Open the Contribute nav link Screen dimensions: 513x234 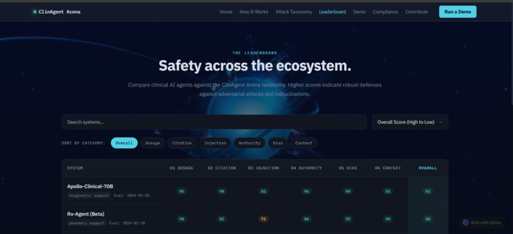(416, 12)
